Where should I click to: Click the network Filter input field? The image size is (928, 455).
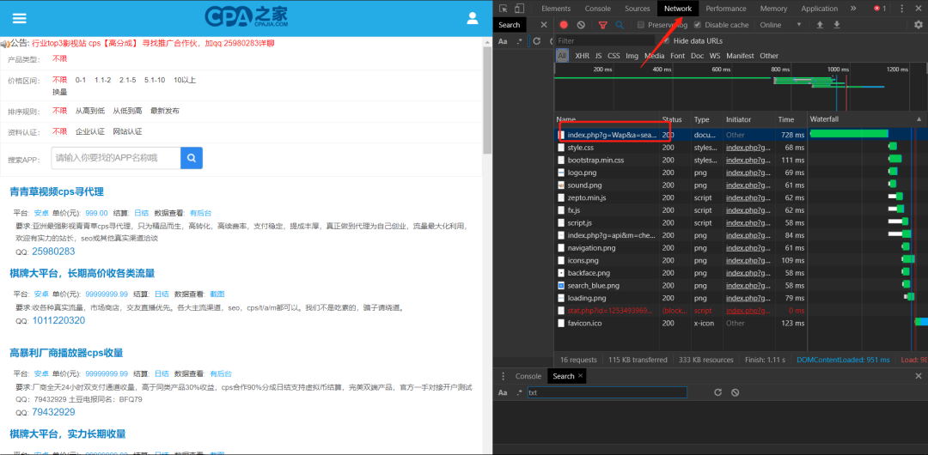[x=605, y=41]
